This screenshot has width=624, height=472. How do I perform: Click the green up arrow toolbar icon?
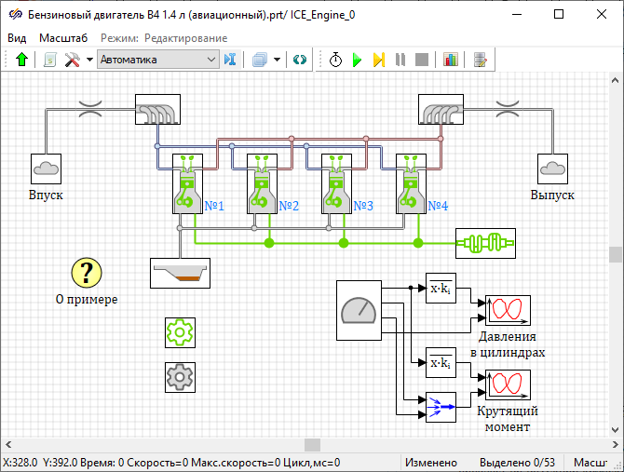[21, 60]
